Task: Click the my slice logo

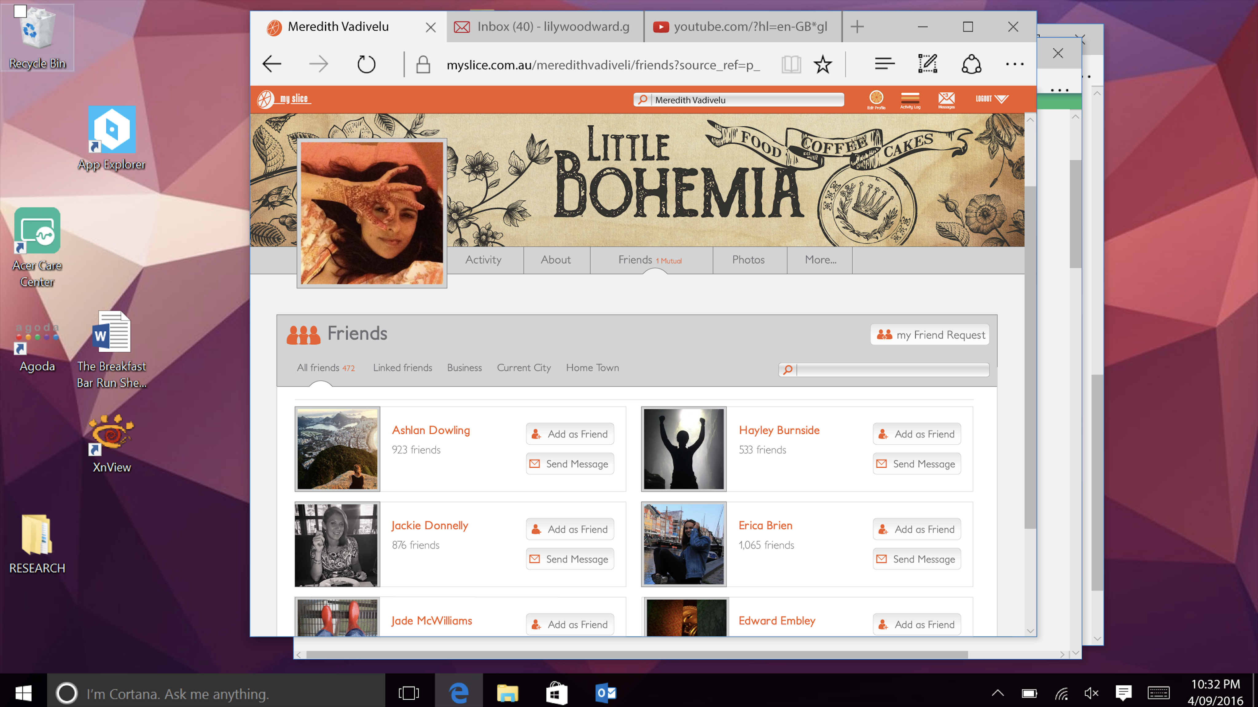Action: pos(284,99)
